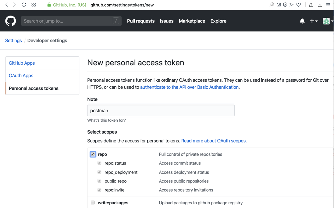Follow the Settings breadcrumb link
This screenshot has width=334, height=208.
[13, 41]
